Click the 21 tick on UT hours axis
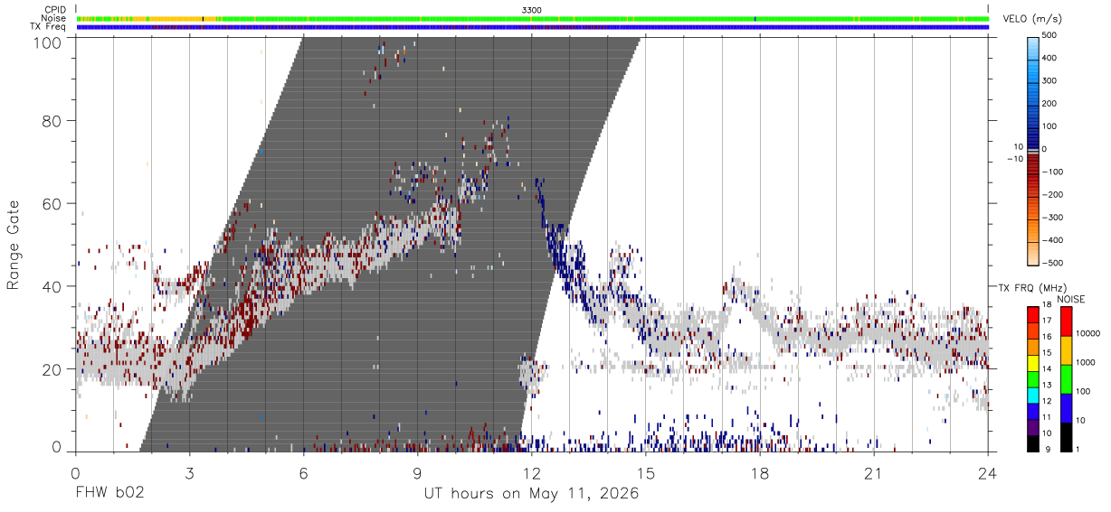Screen dimensions: 1111x512 point(874,472)
